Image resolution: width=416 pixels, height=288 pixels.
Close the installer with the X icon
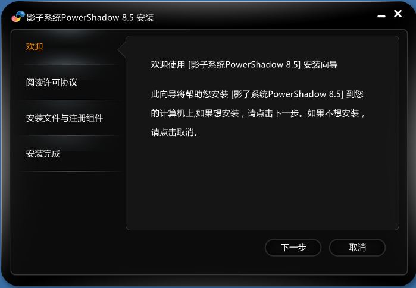click(398, 14)
